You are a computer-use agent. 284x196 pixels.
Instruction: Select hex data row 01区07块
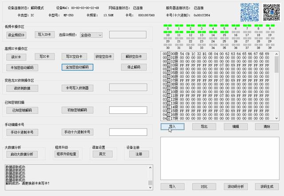[216, 80]
